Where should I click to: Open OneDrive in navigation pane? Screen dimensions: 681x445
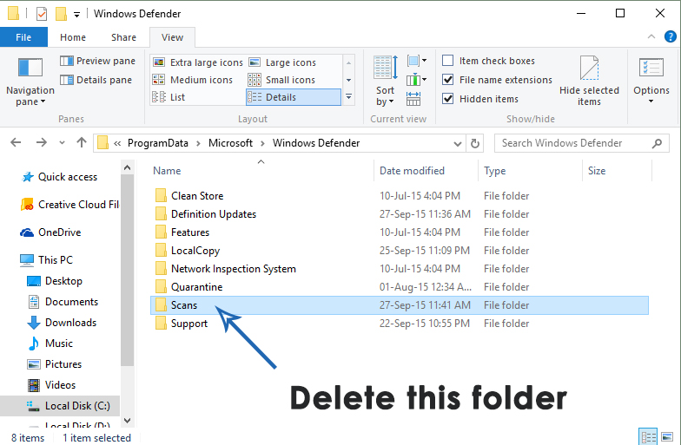[x=50, y=232]
